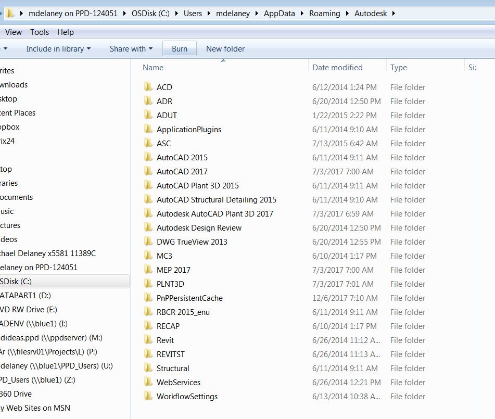The width and height of the screenshot is (495, 419).
Task: Click the 12/6/2017 7:10 AM date cell
Action: coord(345,298)
